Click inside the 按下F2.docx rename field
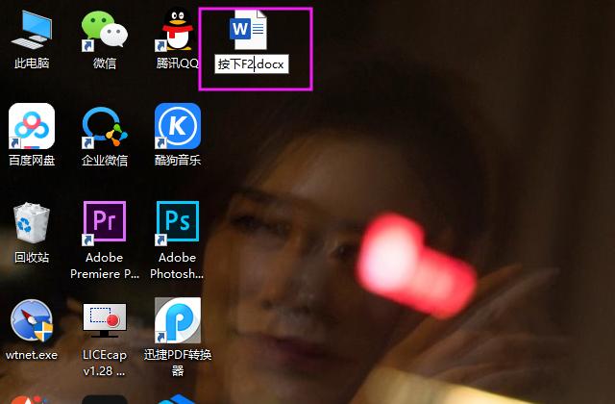This screenshot has width=615, height=404. click(x=252, y=64)
